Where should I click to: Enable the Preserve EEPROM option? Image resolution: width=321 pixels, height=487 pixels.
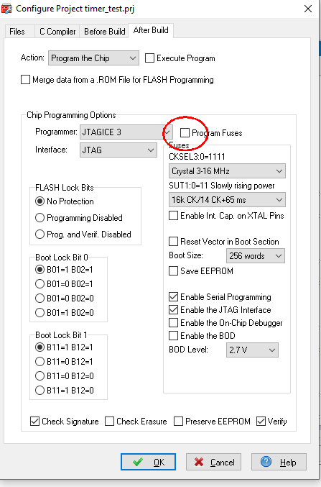(x=178, y=421)
